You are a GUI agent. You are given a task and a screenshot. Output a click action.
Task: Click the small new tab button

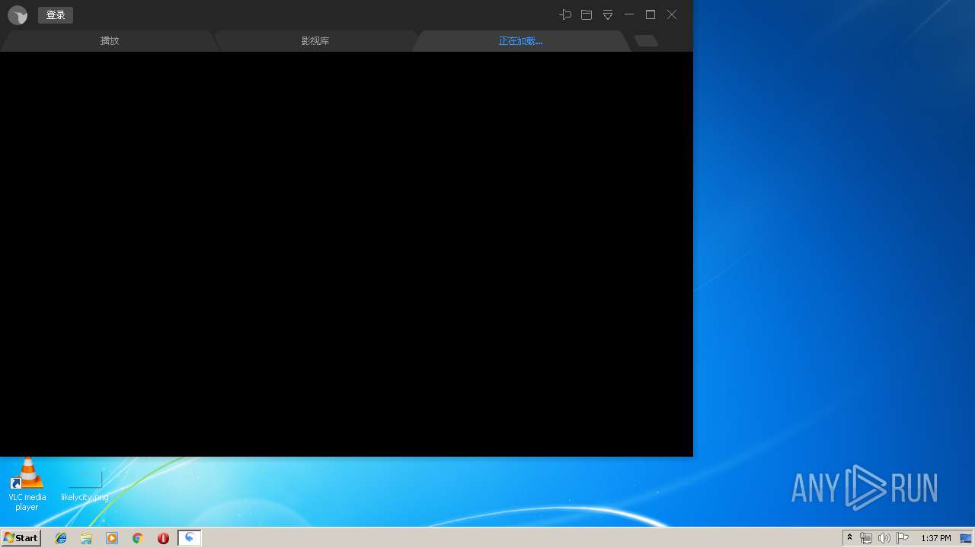pos(646,41)
